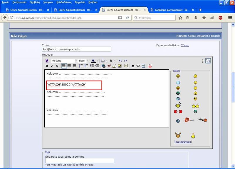
Task: Open the Verdana font dropdown
Action: click(76, 61)
